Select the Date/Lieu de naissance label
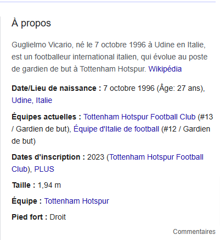Viewport: 220px width, 240px height. tap(57, 88)
